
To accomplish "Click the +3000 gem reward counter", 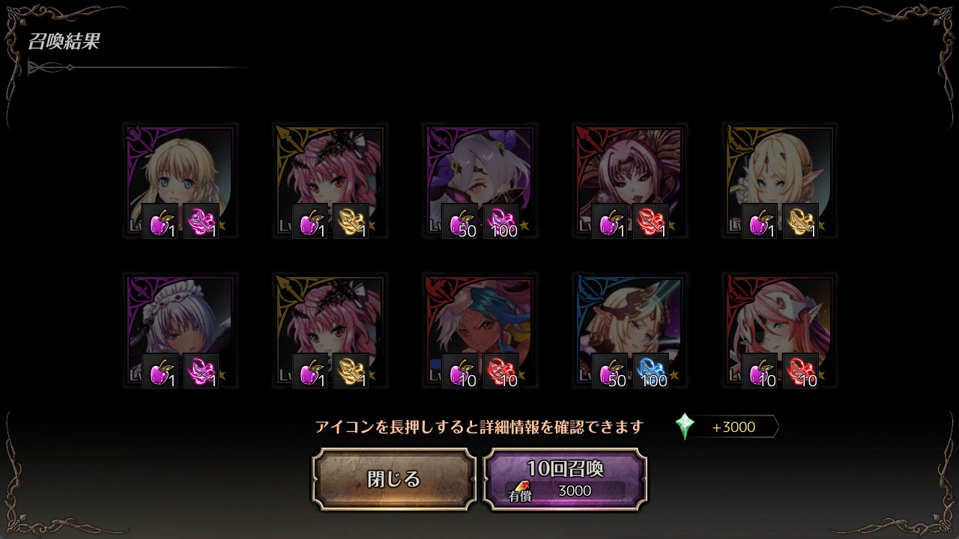I will coord(733,427).
